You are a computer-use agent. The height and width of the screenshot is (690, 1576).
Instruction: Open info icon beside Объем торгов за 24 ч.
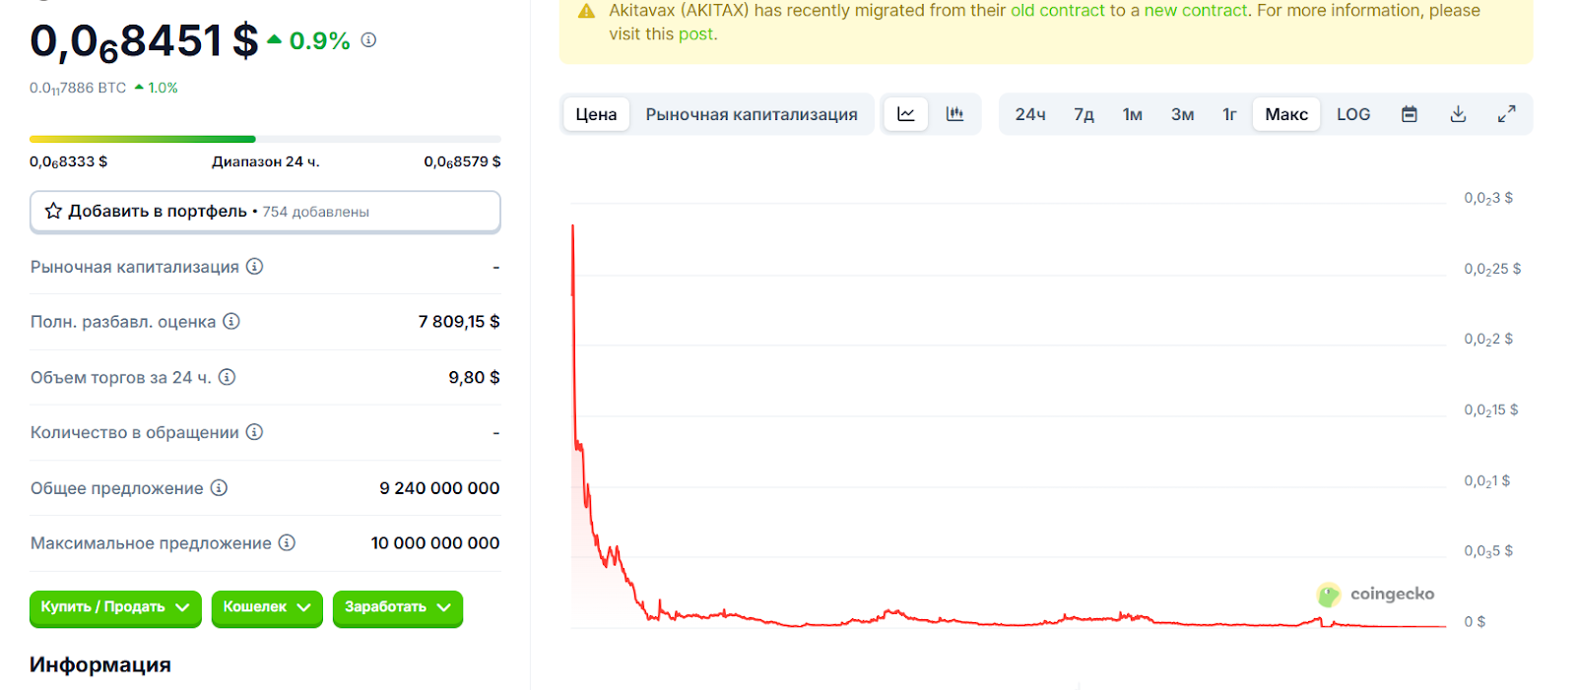coord(227,377)
